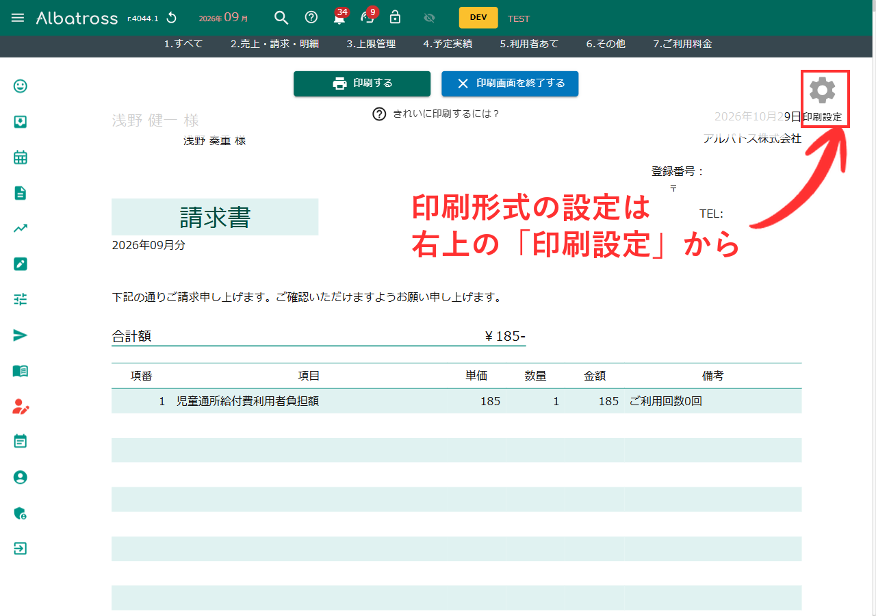Open the きれいに印刷するには？ help link
This screenshot has height=616, width=876.
point(437,114)
